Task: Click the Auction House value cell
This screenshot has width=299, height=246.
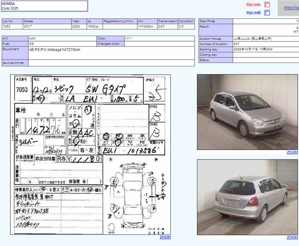Action: (253, 39)
